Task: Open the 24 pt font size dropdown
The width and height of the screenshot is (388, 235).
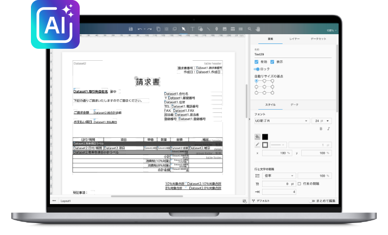Action: pyautogui.click(x=320, y=120)
